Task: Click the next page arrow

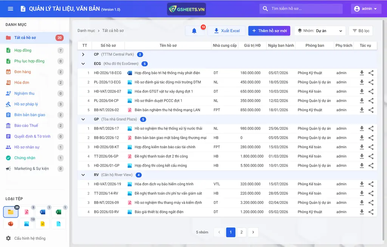Action: click(253, 232)
